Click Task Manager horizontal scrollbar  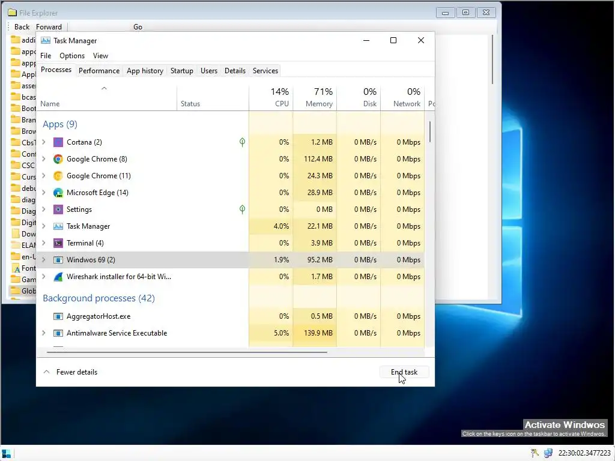pyautogui.click(x=187, y=352)
